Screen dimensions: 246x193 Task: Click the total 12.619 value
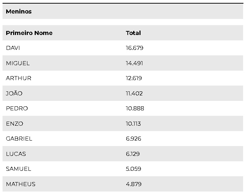pyautogui.click(x=134, y=78)
